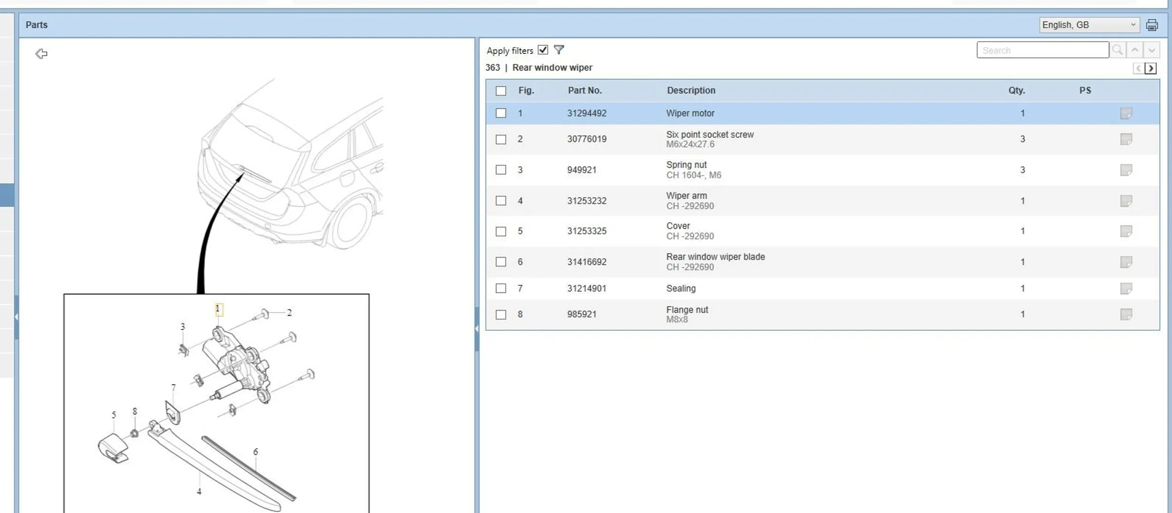Viewport: 1172px width, 513px height.
Task: Go to next section with right chevron
Action: click(1150, 68)
